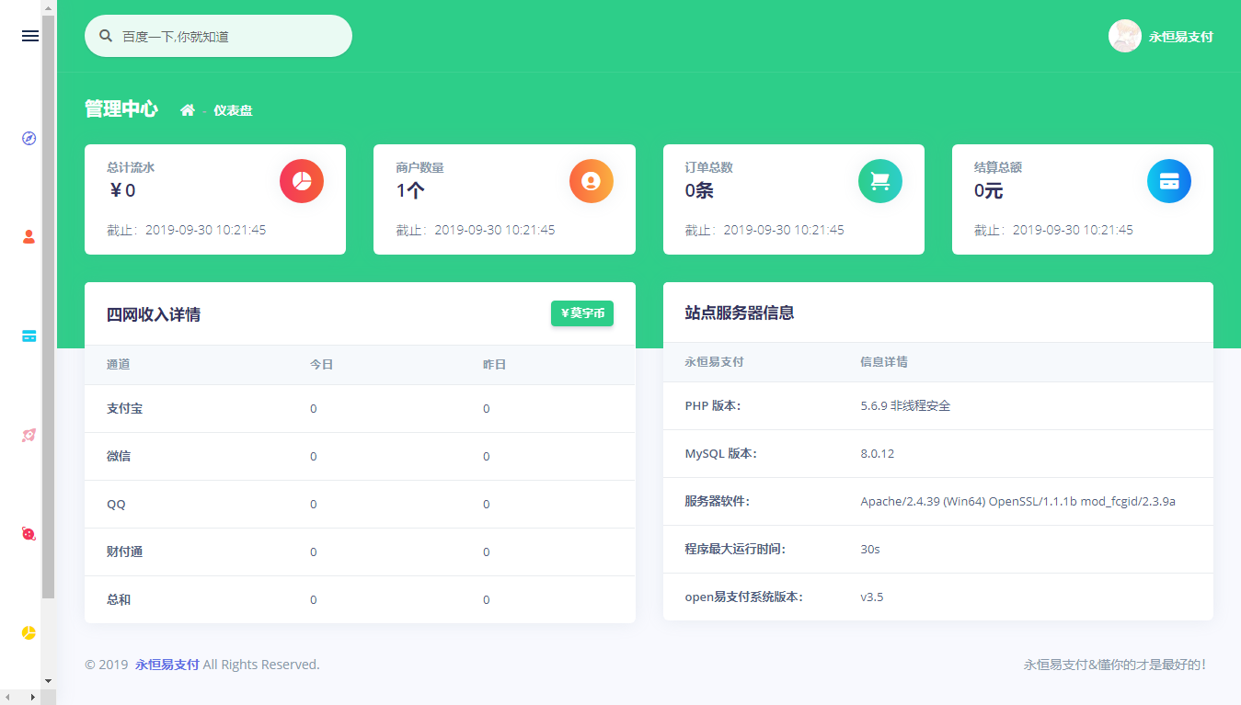The width and height of the screenshot is (1241, 705).
Task: Click the shopping cart icon on 订单总数 card
Action: coord(879,181)
